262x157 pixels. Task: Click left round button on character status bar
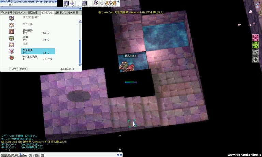(x=1, y=1)
